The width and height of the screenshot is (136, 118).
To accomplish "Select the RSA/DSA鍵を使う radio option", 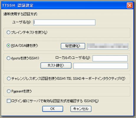I will 8,46.
